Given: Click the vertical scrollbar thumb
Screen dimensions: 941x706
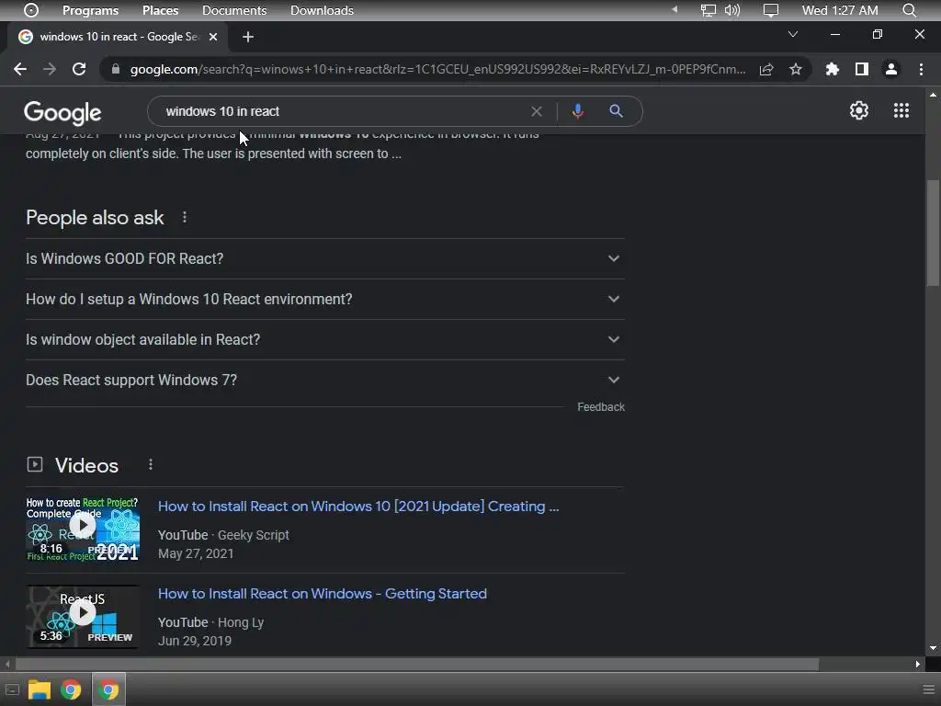Looking at the screenshot, I should [933, 234].
